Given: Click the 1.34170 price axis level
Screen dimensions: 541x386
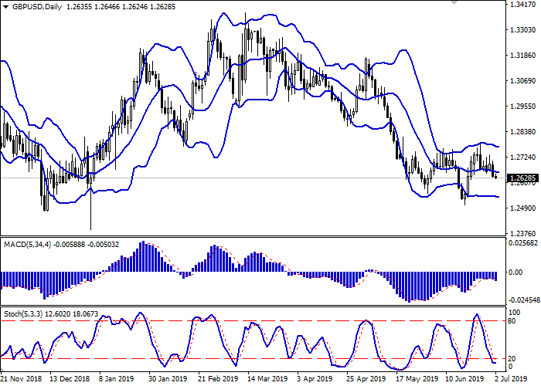Looking at the screenshot, I should [x=522, y=5].
